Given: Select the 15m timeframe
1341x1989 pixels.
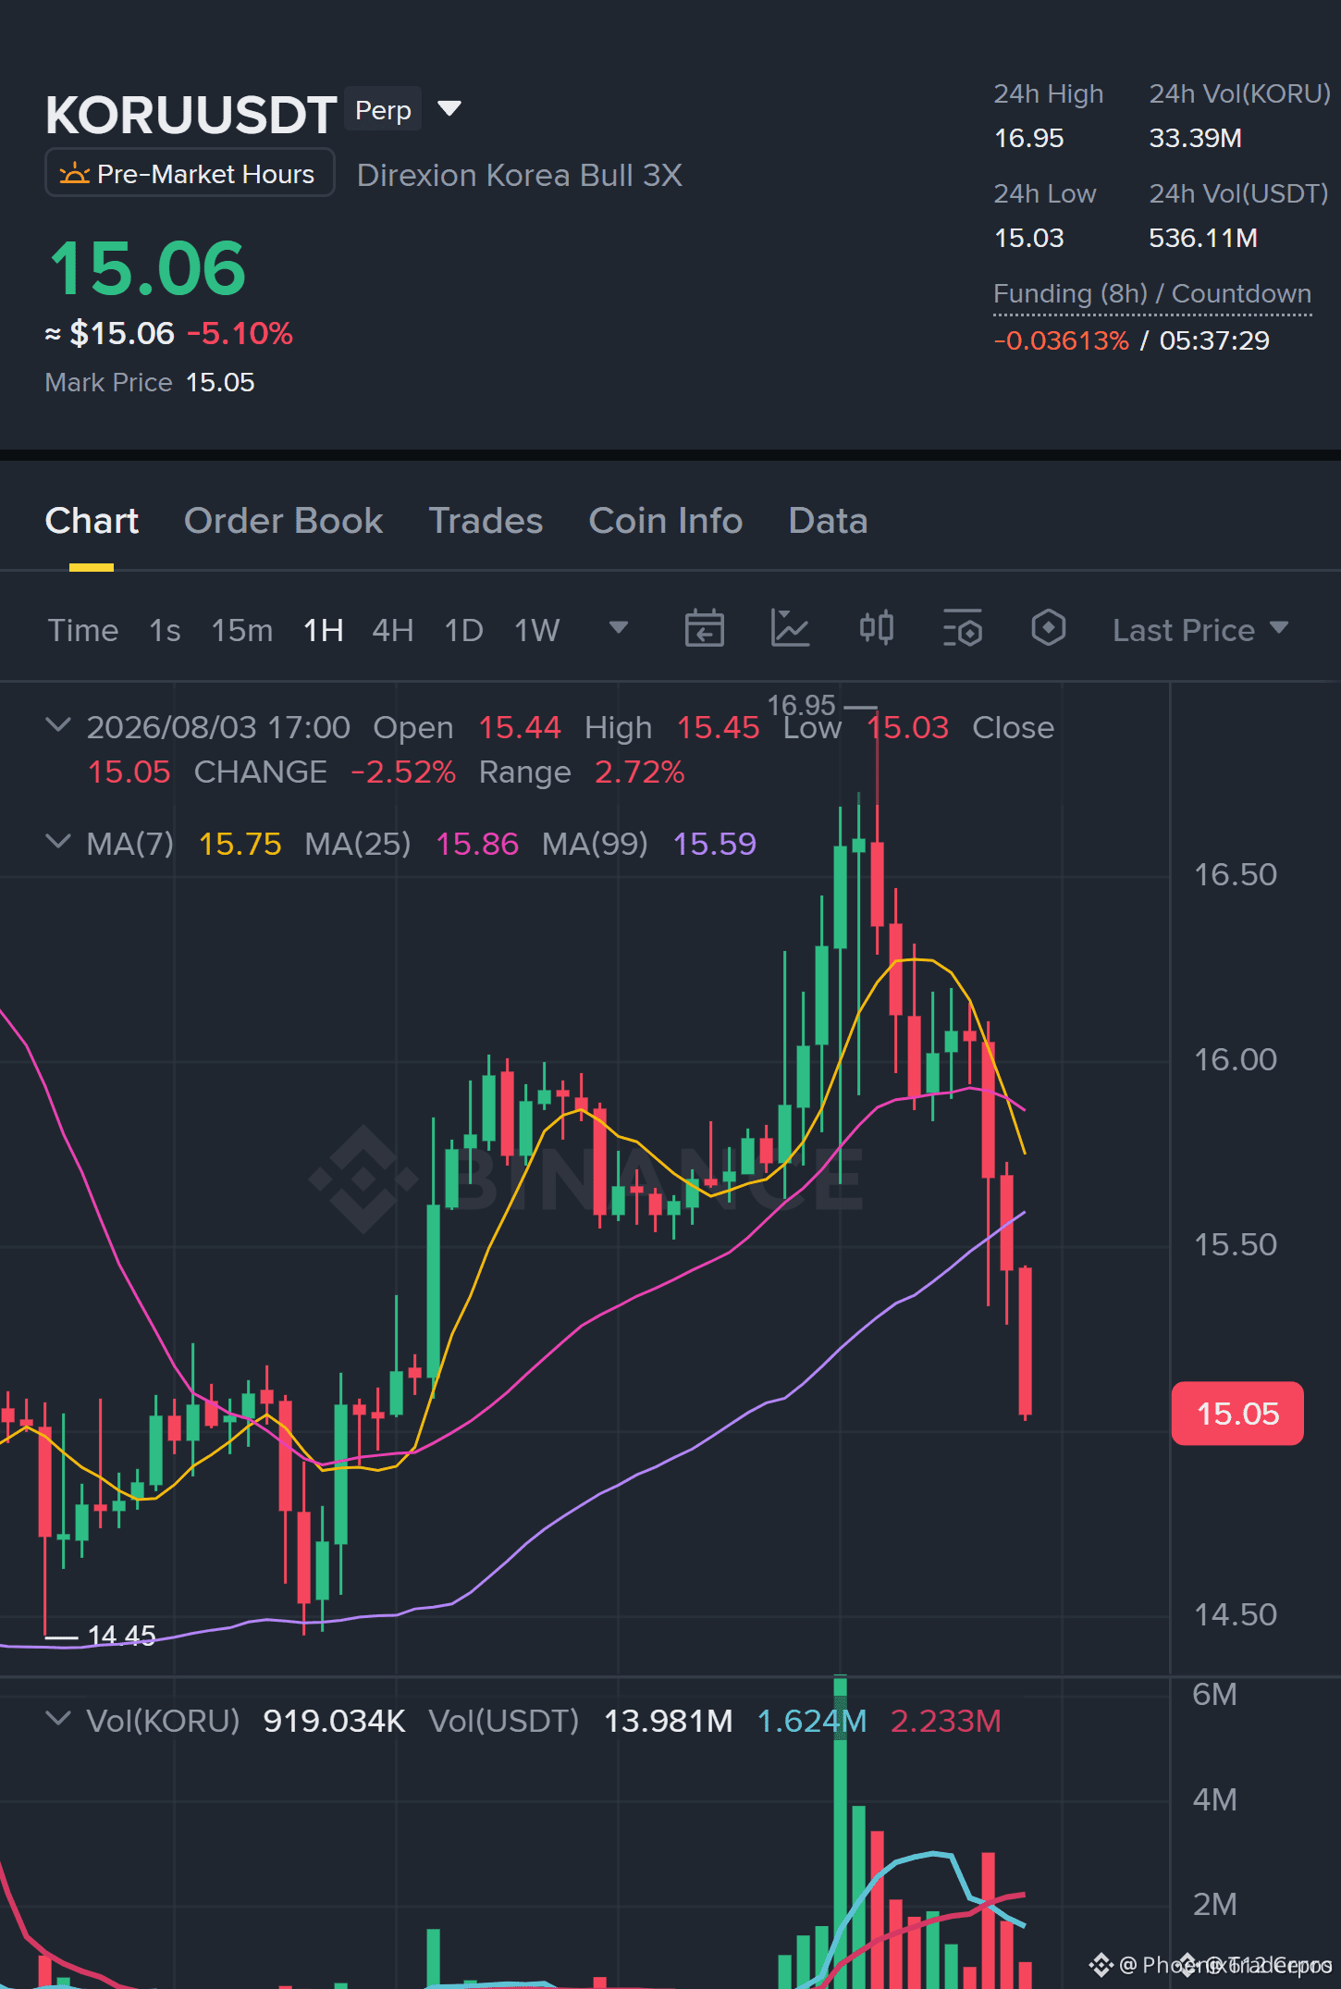Looking at the screenshot, I should click(x=242, y=630).
